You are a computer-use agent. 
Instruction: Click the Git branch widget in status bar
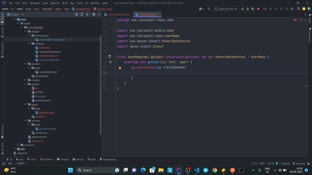299,163
